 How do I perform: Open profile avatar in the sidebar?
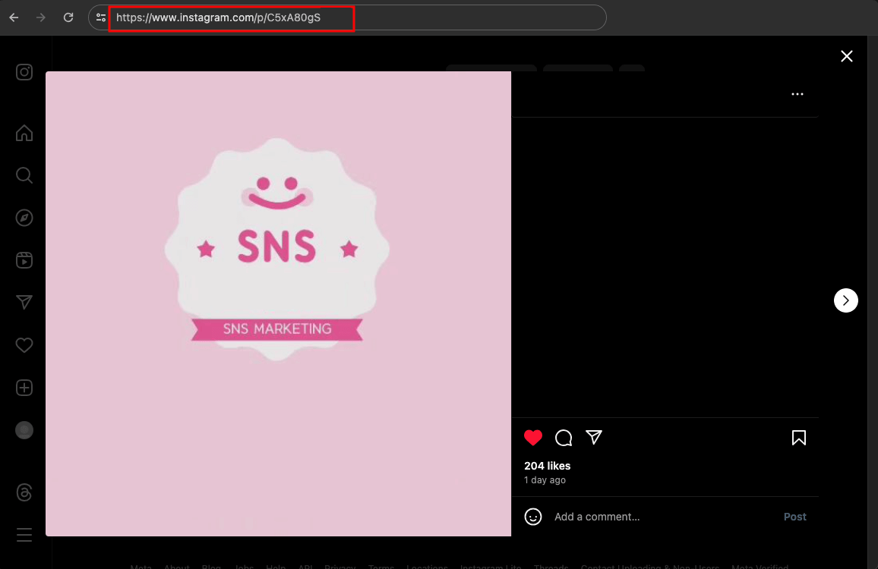(24, 430)
